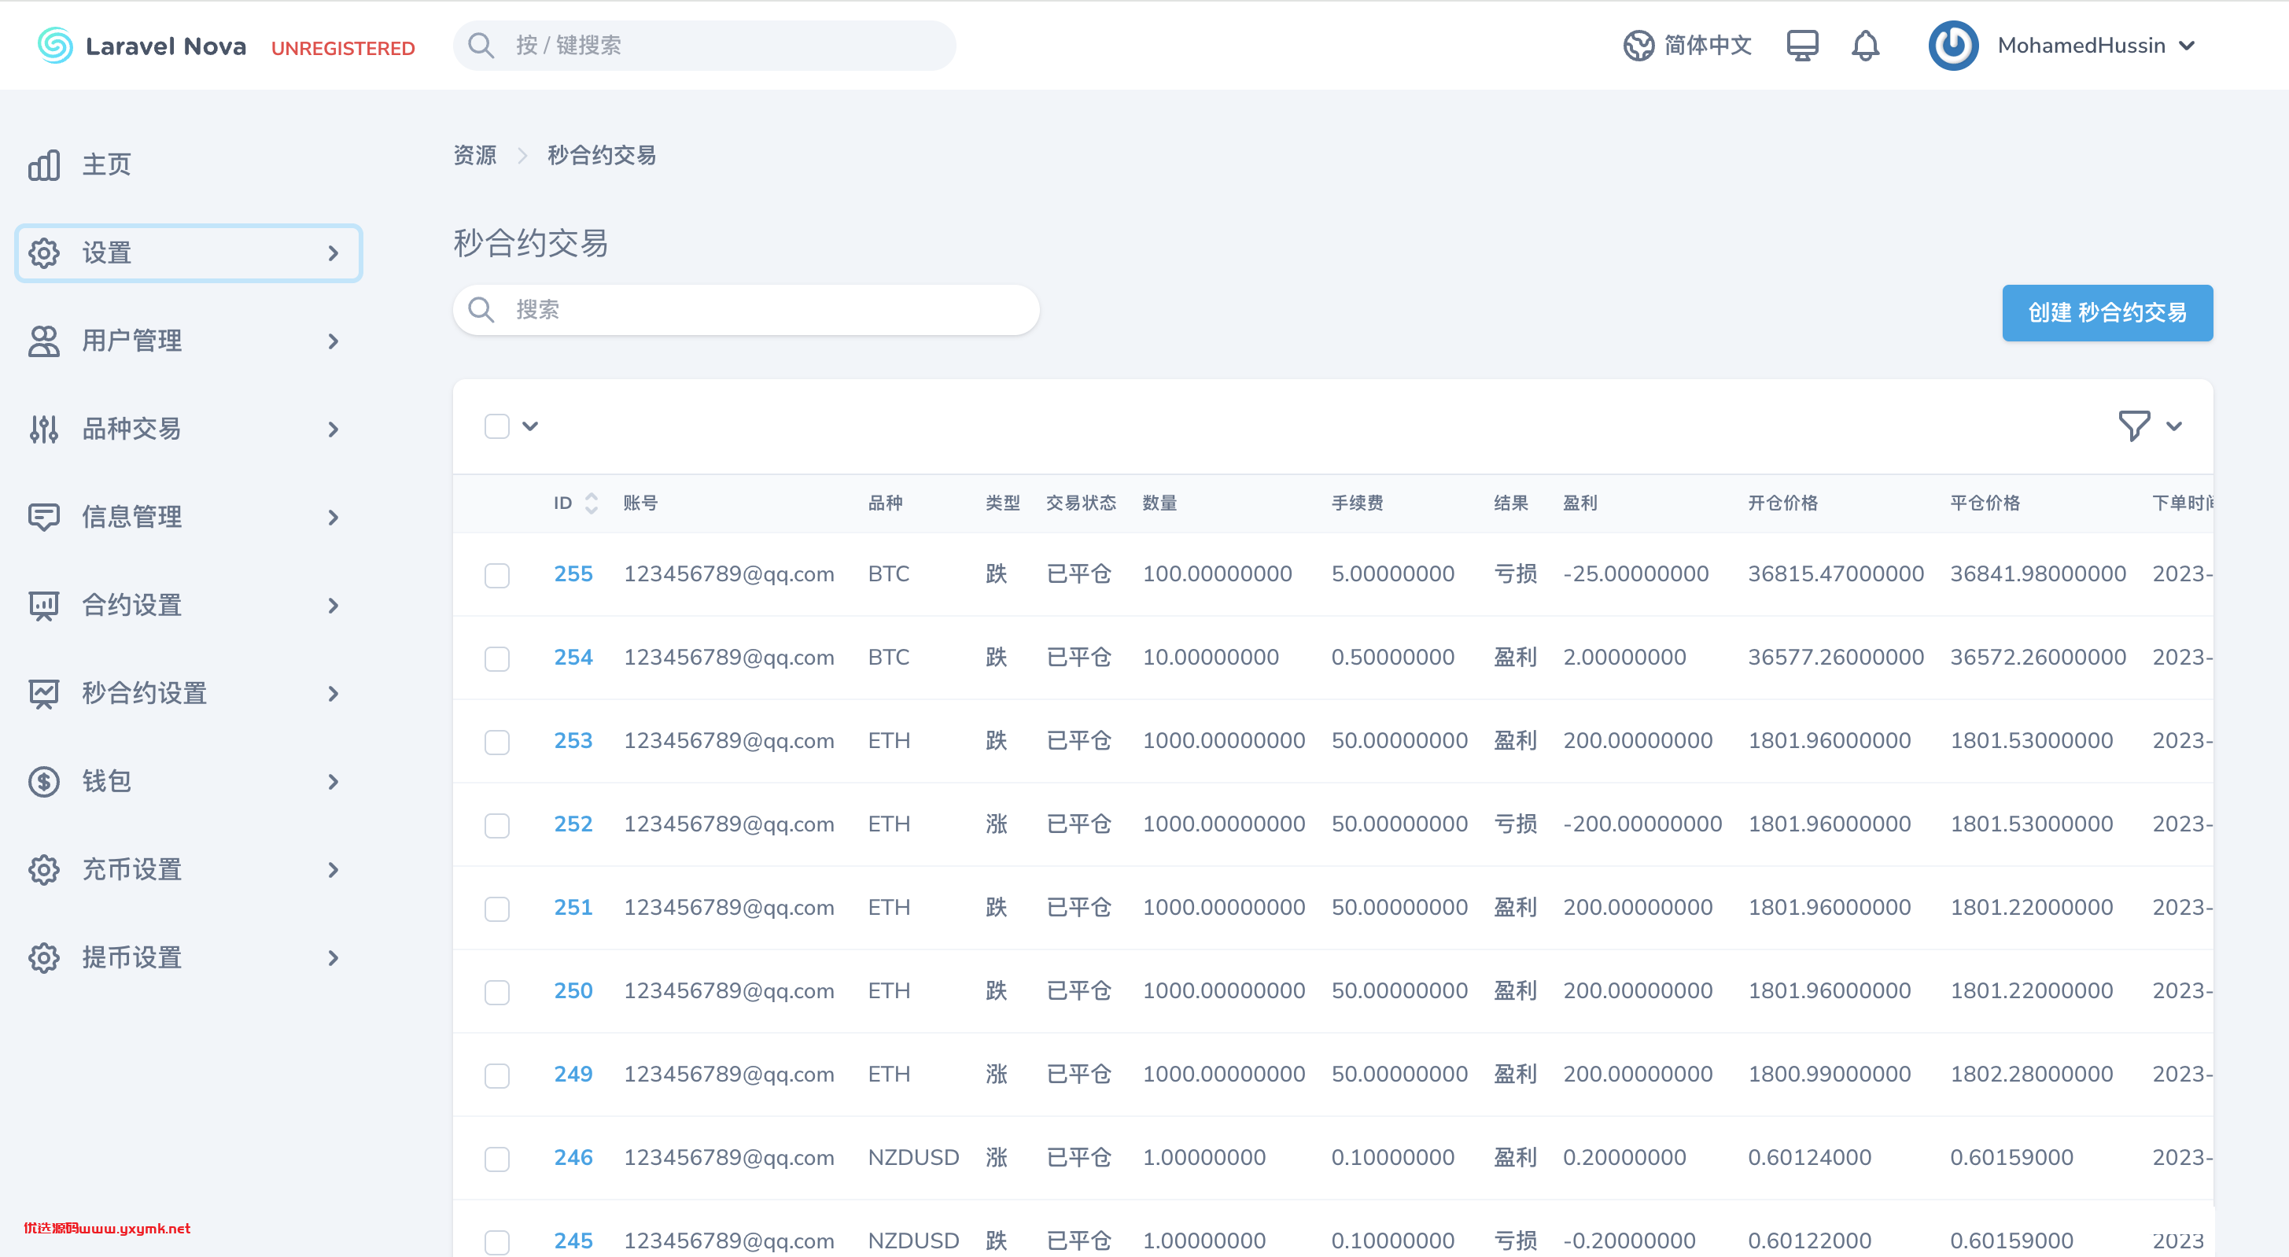
Task: Click the 钱包 dollar coin icon
Action: 43,781
